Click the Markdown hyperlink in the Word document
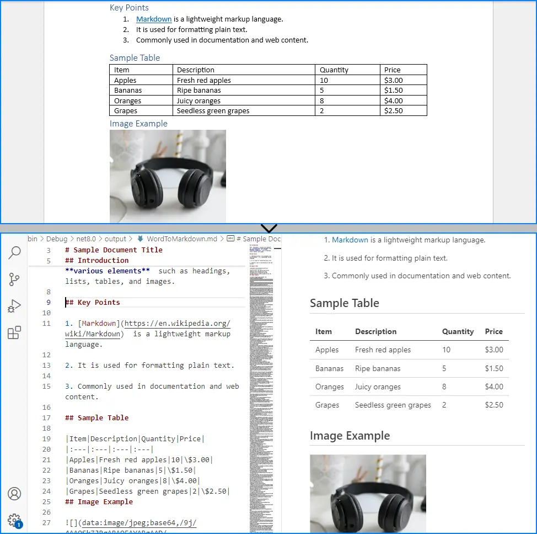537x534 pixels. pos(154,19)
